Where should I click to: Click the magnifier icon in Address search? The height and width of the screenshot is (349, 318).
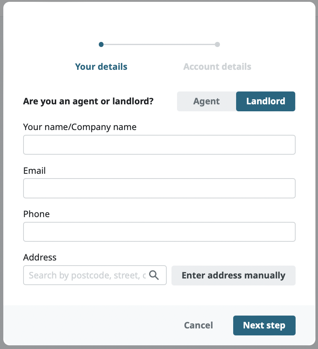click(154, 275)
